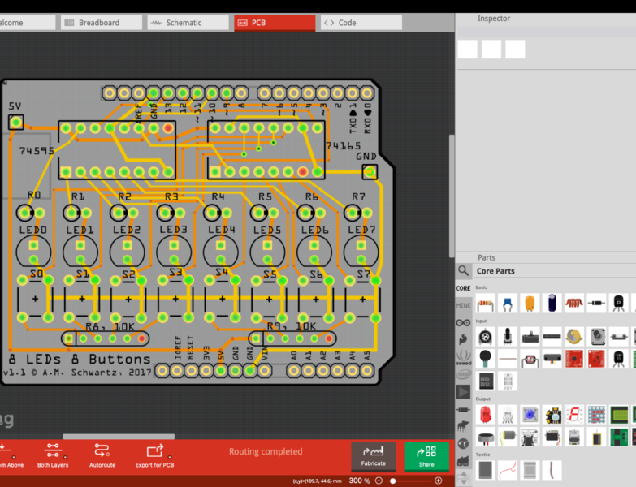Zoom in with the plus button
The image size is (636, 487).
pyautogui.click(x=438, y=481)
